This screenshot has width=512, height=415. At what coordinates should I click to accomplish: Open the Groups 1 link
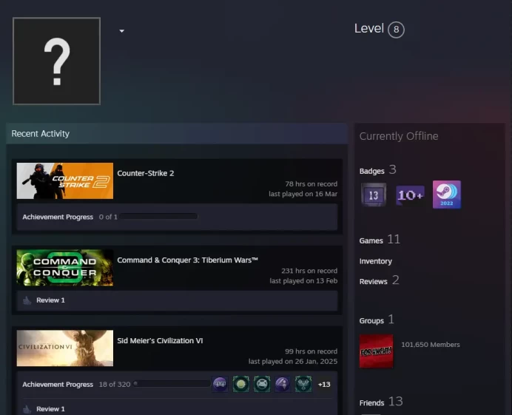[377, 320]
